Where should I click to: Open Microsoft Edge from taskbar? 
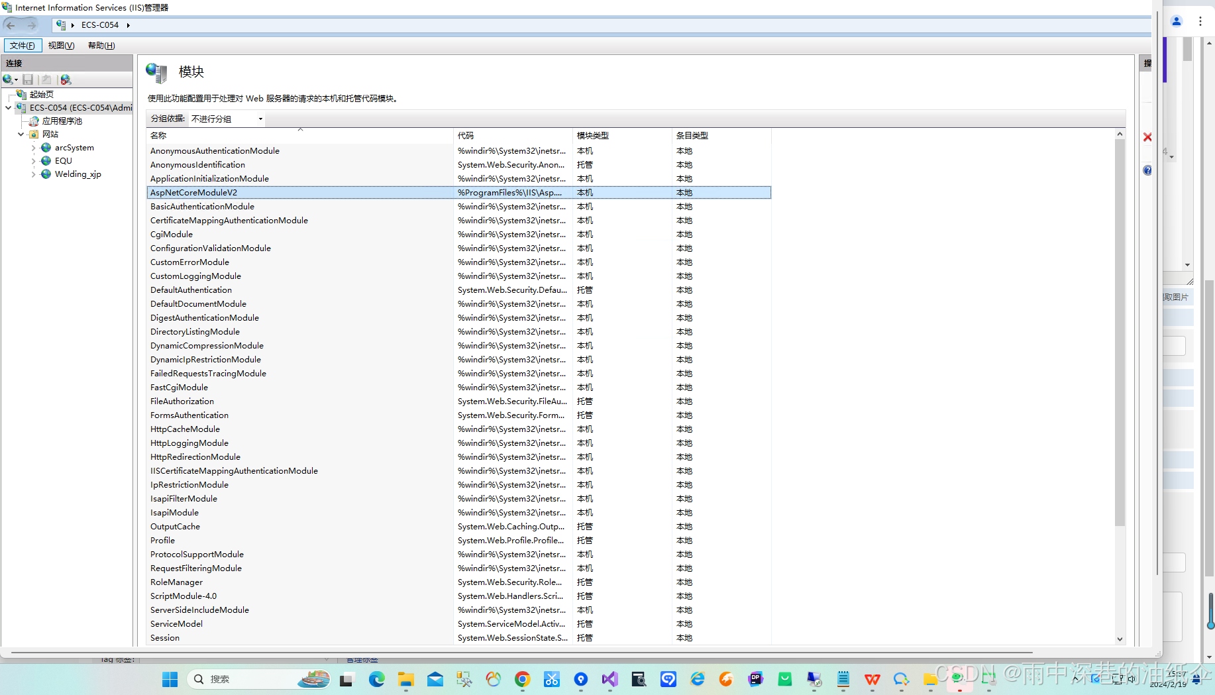click(377, 679)
